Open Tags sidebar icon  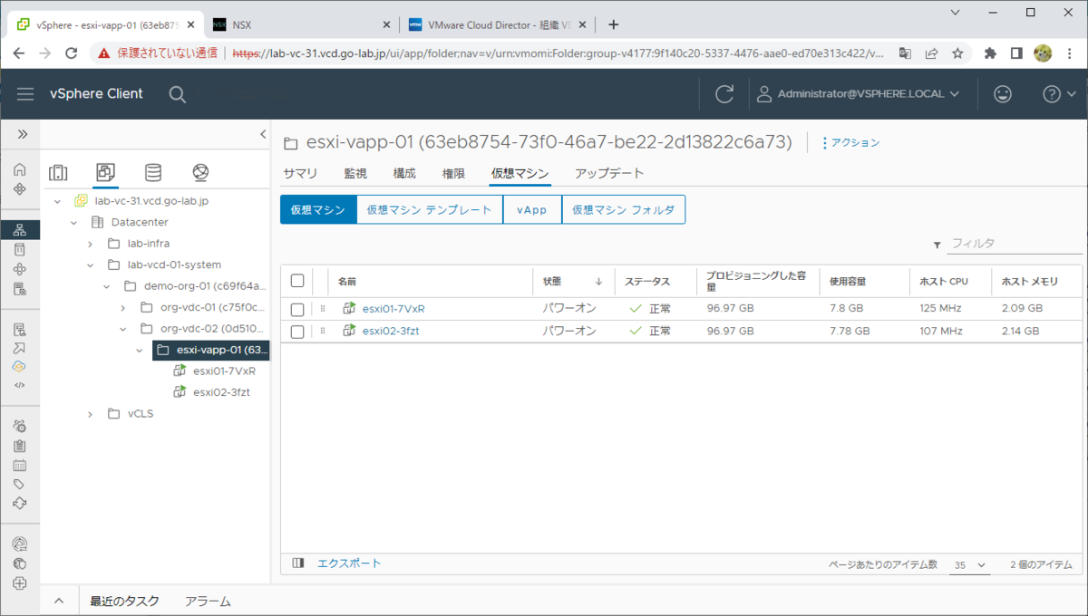coord(20,484)
